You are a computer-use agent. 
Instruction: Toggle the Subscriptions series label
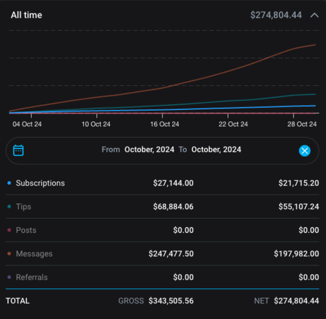pos(40,183)
